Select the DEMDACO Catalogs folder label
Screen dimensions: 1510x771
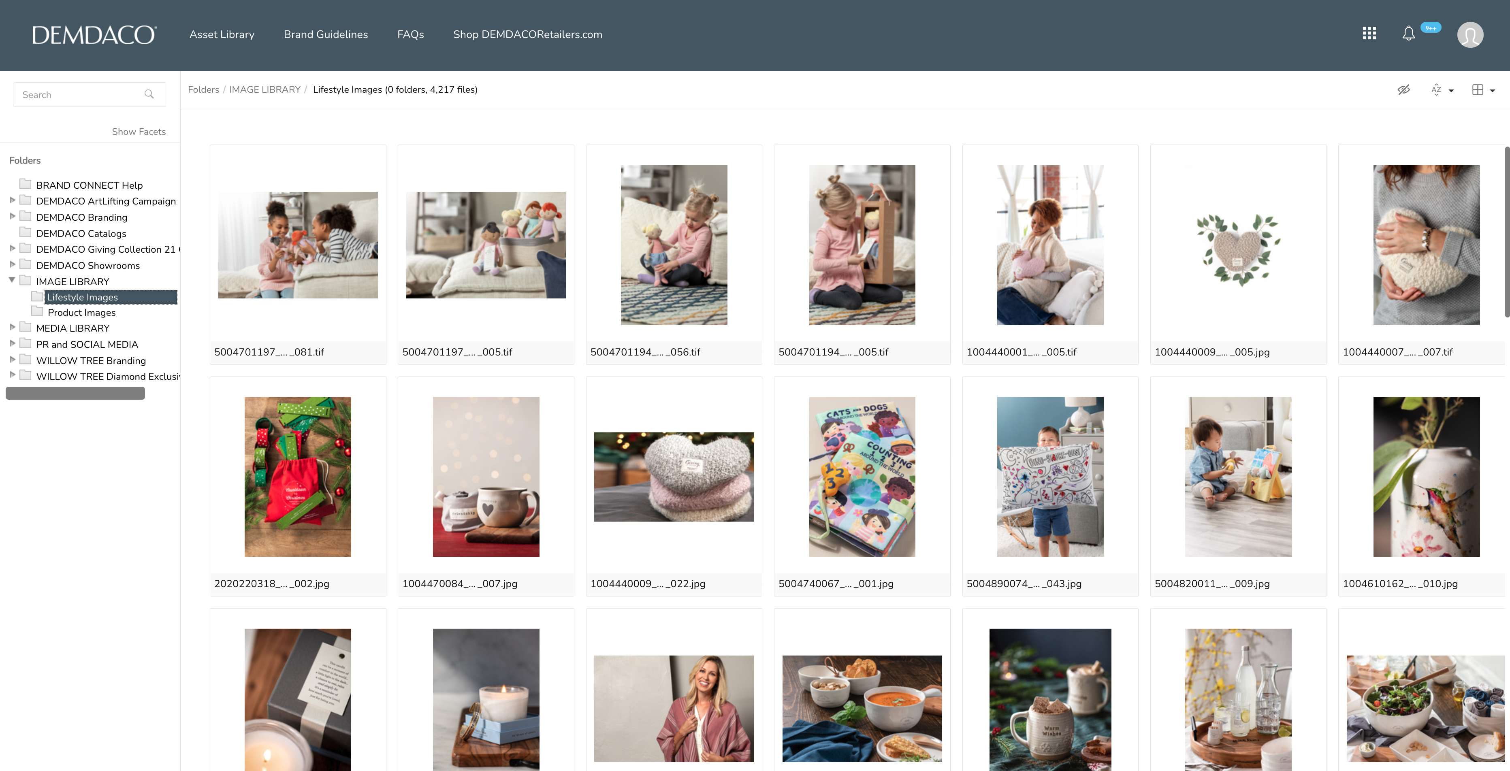[81, 233]
